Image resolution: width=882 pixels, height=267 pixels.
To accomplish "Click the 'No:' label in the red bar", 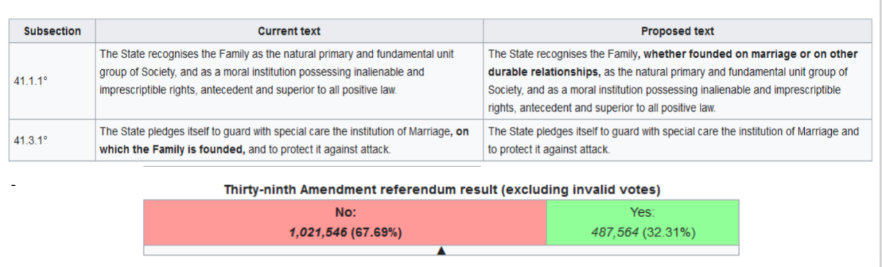I will [345, 214].
